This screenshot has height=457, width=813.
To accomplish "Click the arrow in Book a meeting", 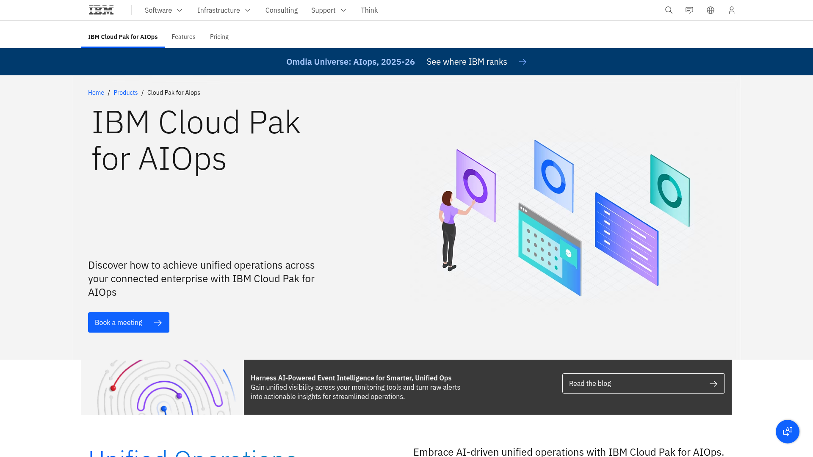I will pos(158,323).
